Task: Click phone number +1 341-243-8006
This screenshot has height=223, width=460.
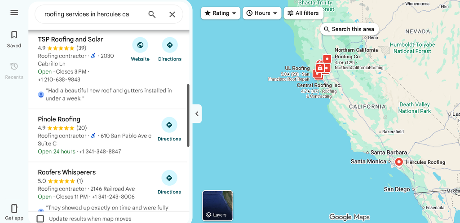Action: [113, 197]
